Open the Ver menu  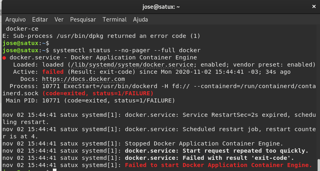click(59, 20)
